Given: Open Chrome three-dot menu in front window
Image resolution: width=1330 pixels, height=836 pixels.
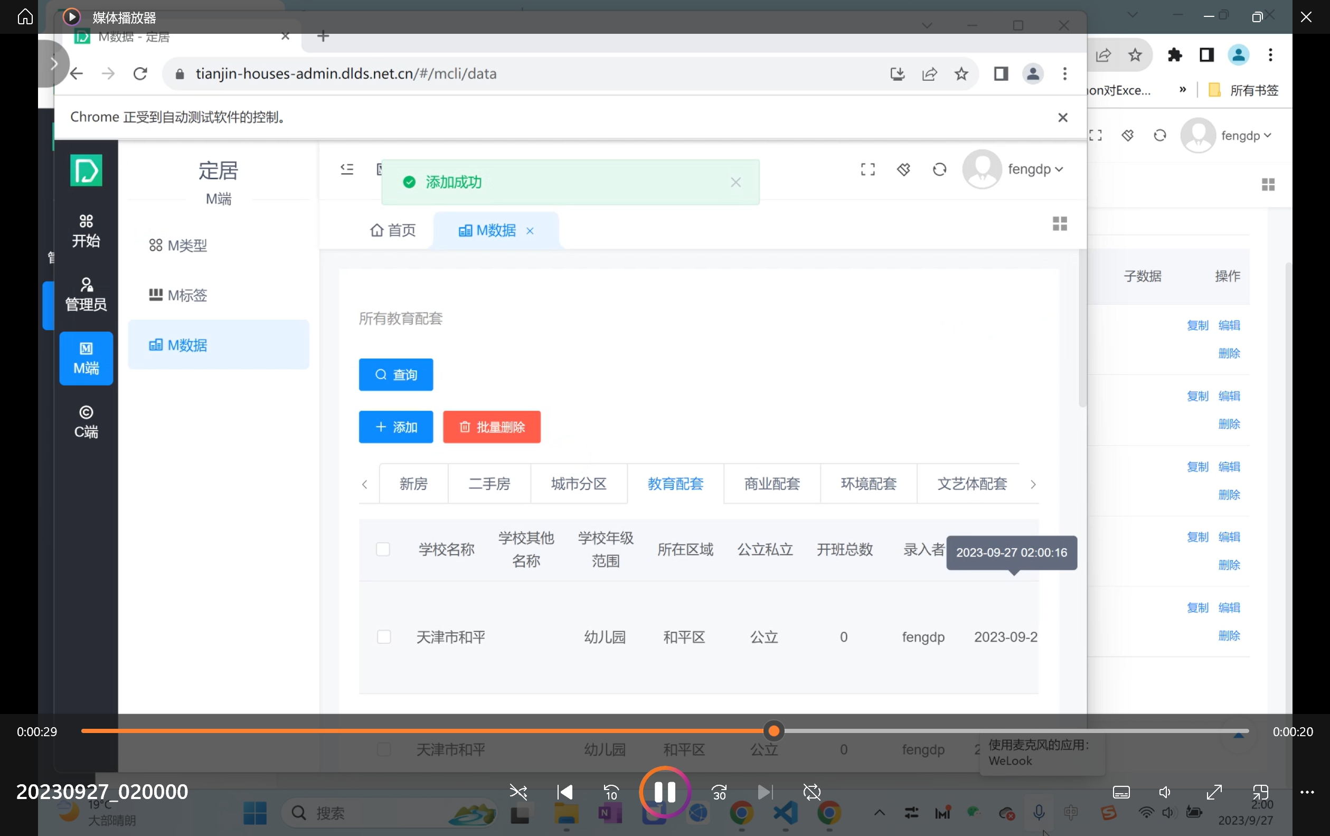Looking at the screenshot, I should click(1065, 73).
